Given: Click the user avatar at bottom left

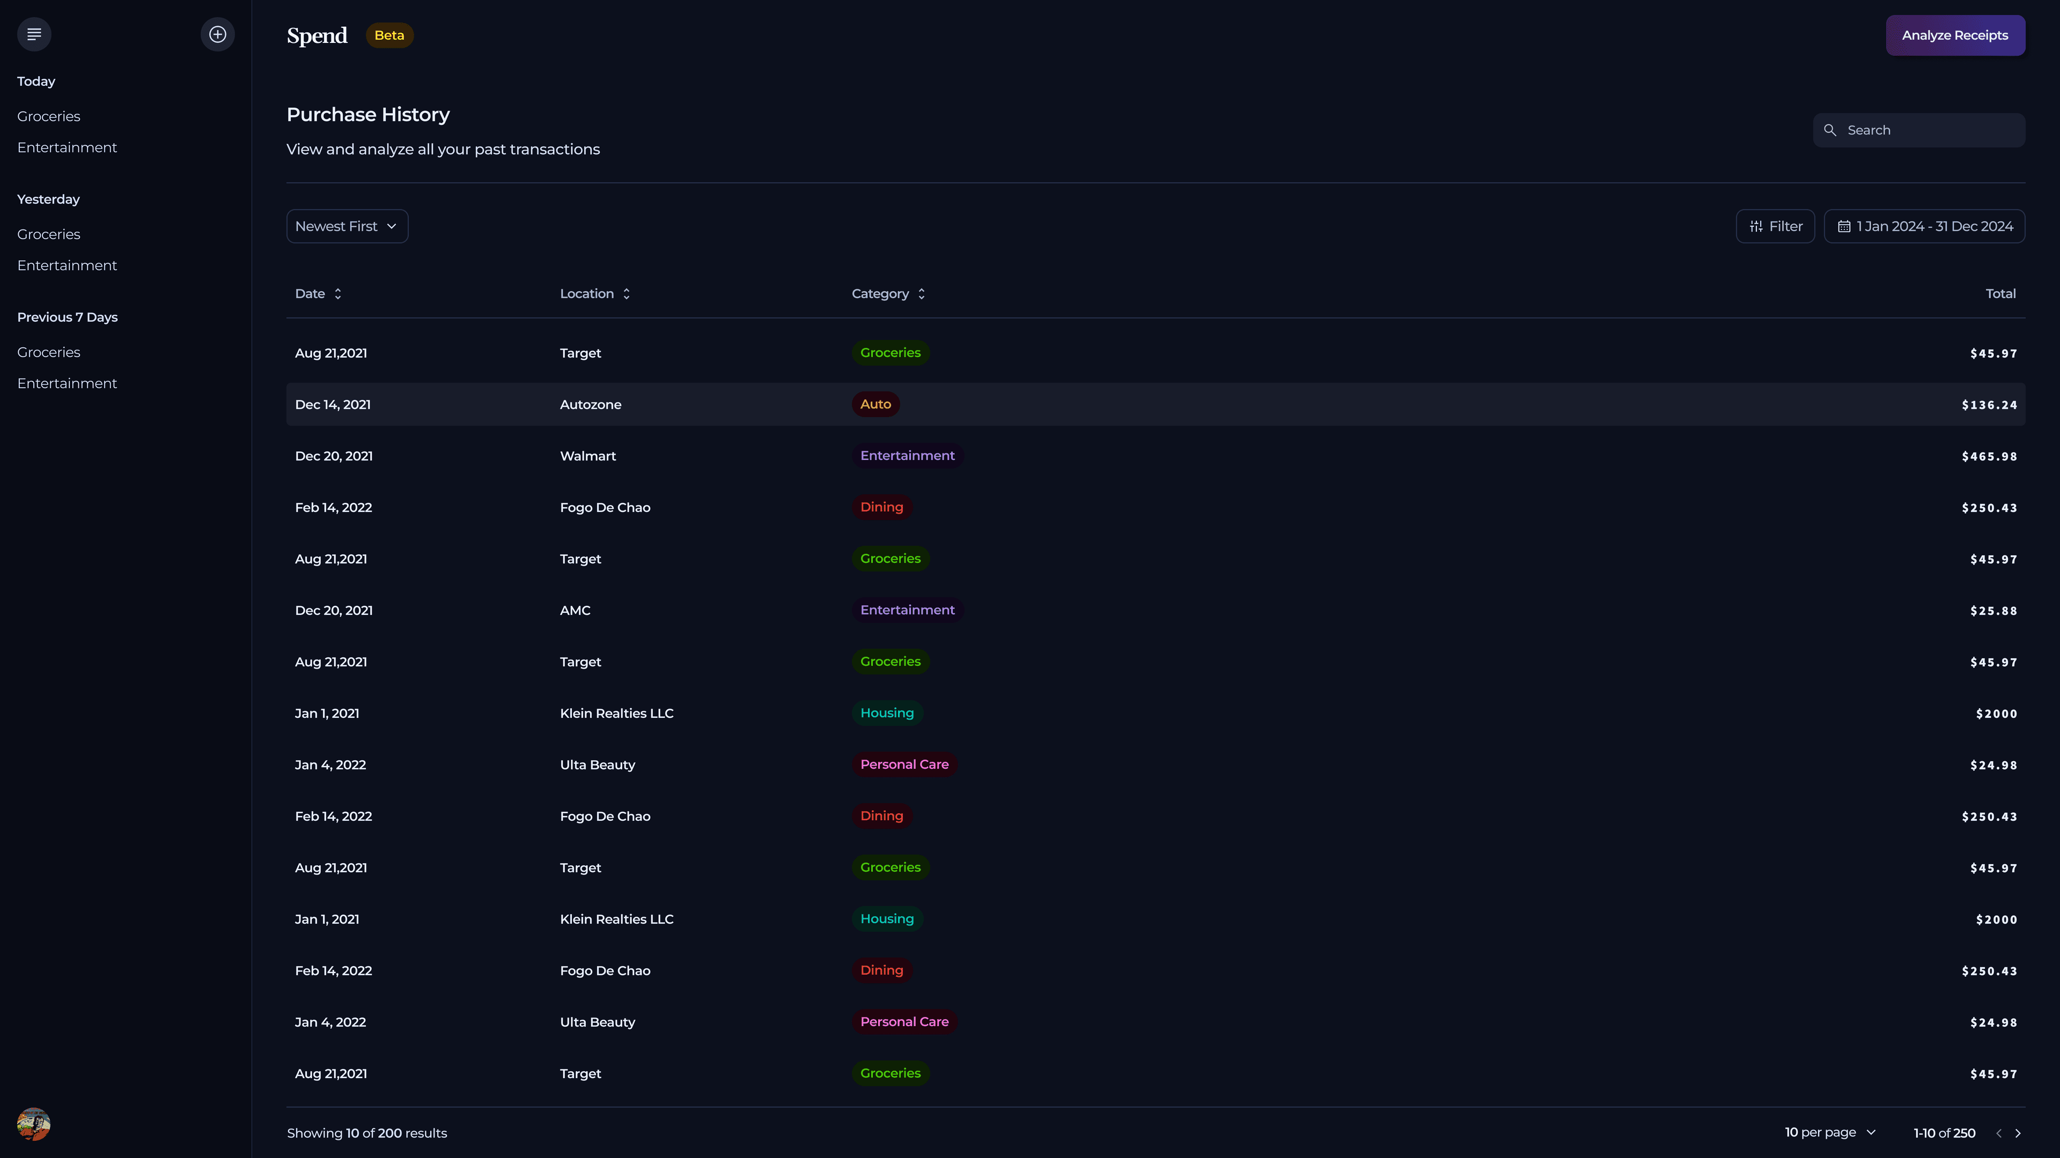Looking at the screenshot, I should (33, 1124).
